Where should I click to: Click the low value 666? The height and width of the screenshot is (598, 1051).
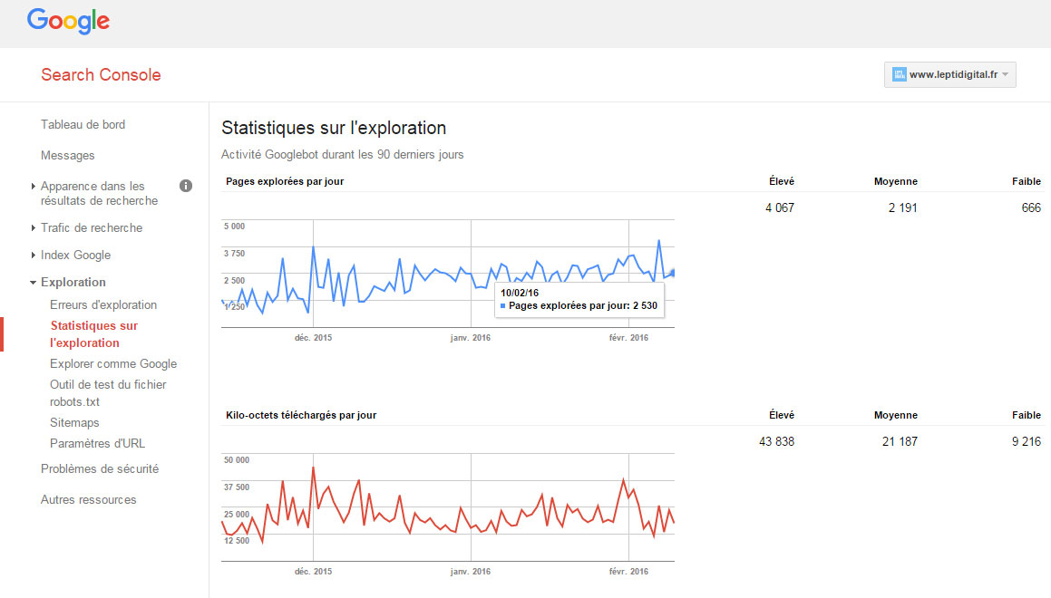click(x=1031, y=208)
